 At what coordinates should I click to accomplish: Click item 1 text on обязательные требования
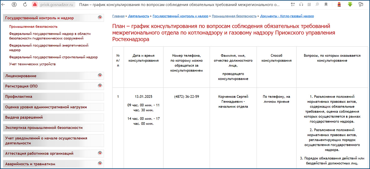(x=332, y=109)
